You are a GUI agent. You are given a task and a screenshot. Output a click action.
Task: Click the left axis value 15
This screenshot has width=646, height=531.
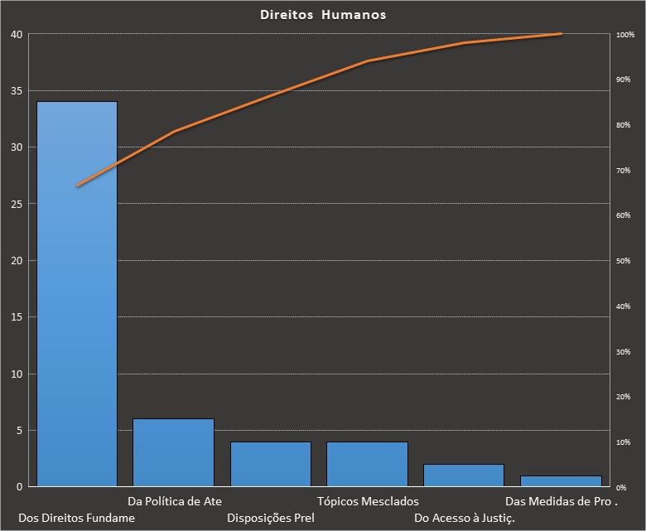pos(17,317)
